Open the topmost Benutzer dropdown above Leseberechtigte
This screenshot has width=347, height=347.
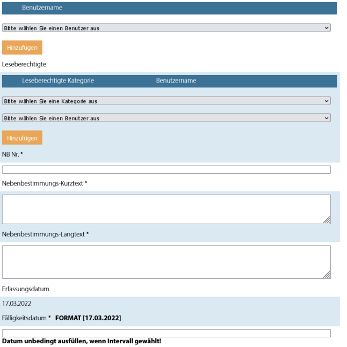point(166,28)
